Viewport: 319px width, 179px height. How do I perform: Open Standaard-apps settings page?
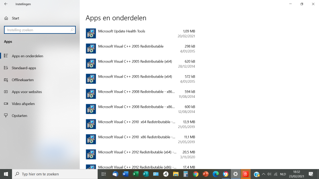pos(24,68)
